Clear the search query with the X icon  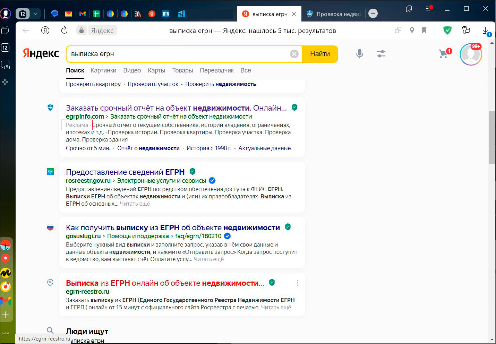click(294, 54)
